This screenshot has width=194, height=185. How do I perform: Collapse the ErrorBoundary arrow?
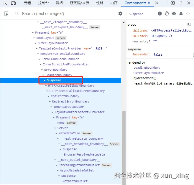tap(42, 70)
